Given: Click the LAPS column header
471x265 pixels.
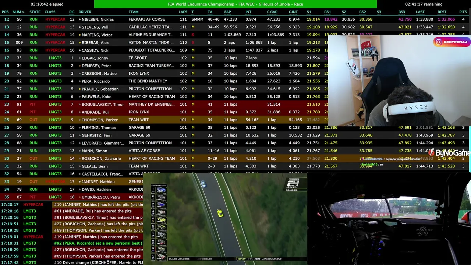Looking at the screenshot, I should point(183,12).
